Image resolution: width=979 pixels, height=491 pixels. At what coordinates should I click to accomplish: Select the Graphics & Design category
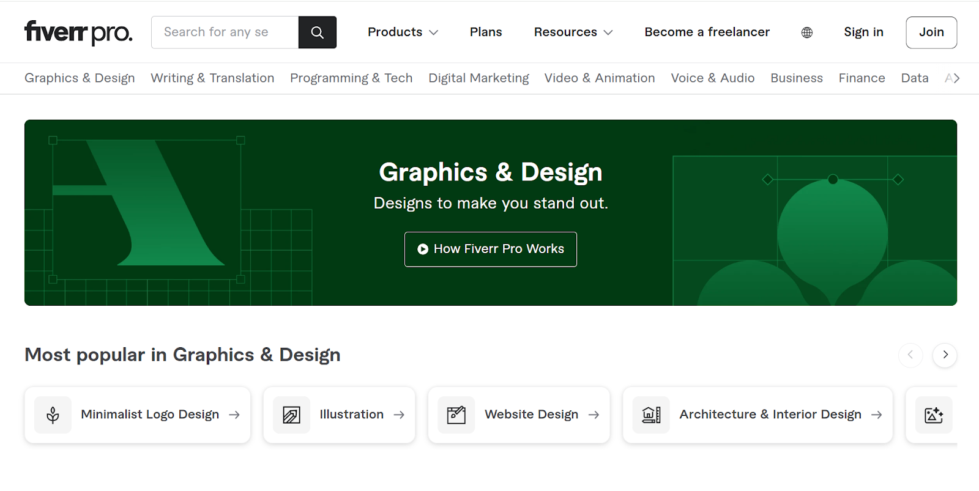pos(80,78)
